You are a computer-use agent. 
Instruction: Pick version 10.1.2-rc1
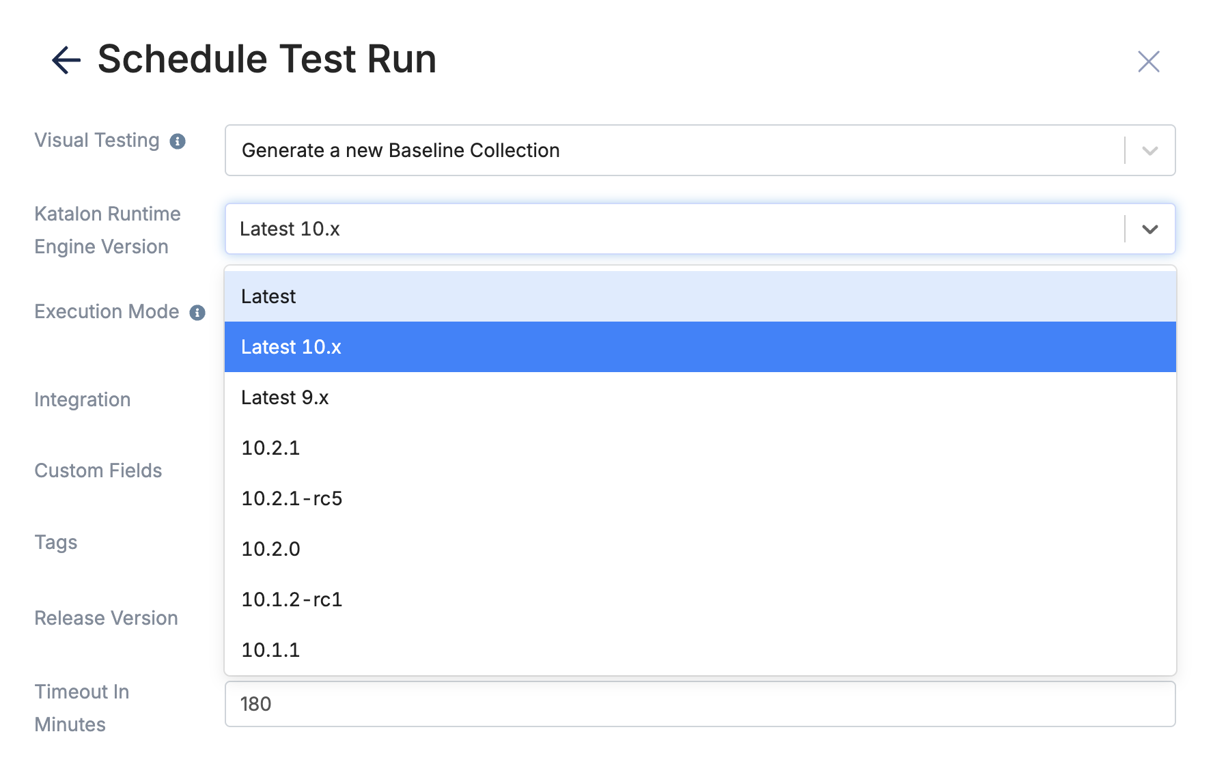[x=700, y=599]
